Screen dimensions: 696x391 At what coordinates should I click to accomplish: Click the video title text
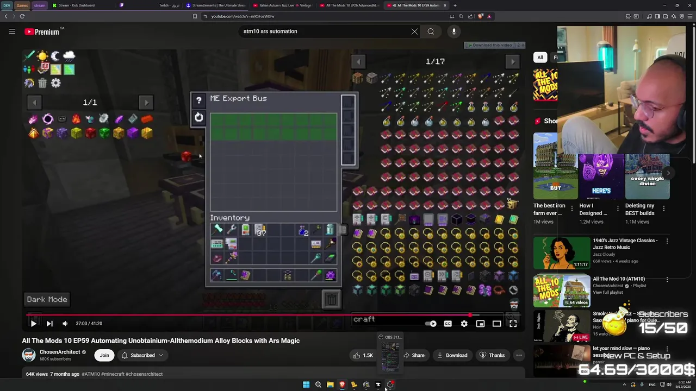(x=161, y=340)
